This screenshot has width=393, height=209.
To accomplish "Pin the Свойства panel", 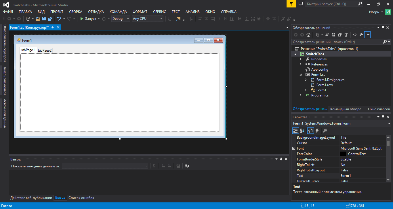I will tap(383, 117).
